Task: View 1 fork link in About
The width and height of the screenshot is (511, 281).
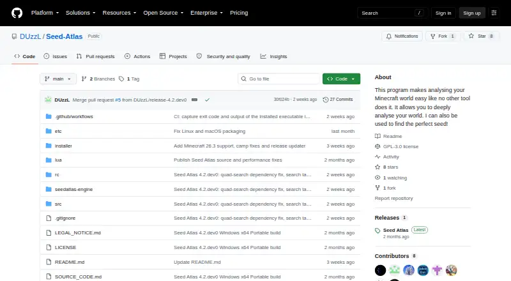Action: click(x=385, y=188)
